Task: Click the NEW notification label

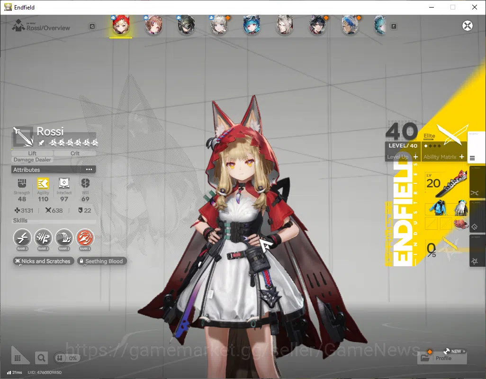Action: click(456, 351)
